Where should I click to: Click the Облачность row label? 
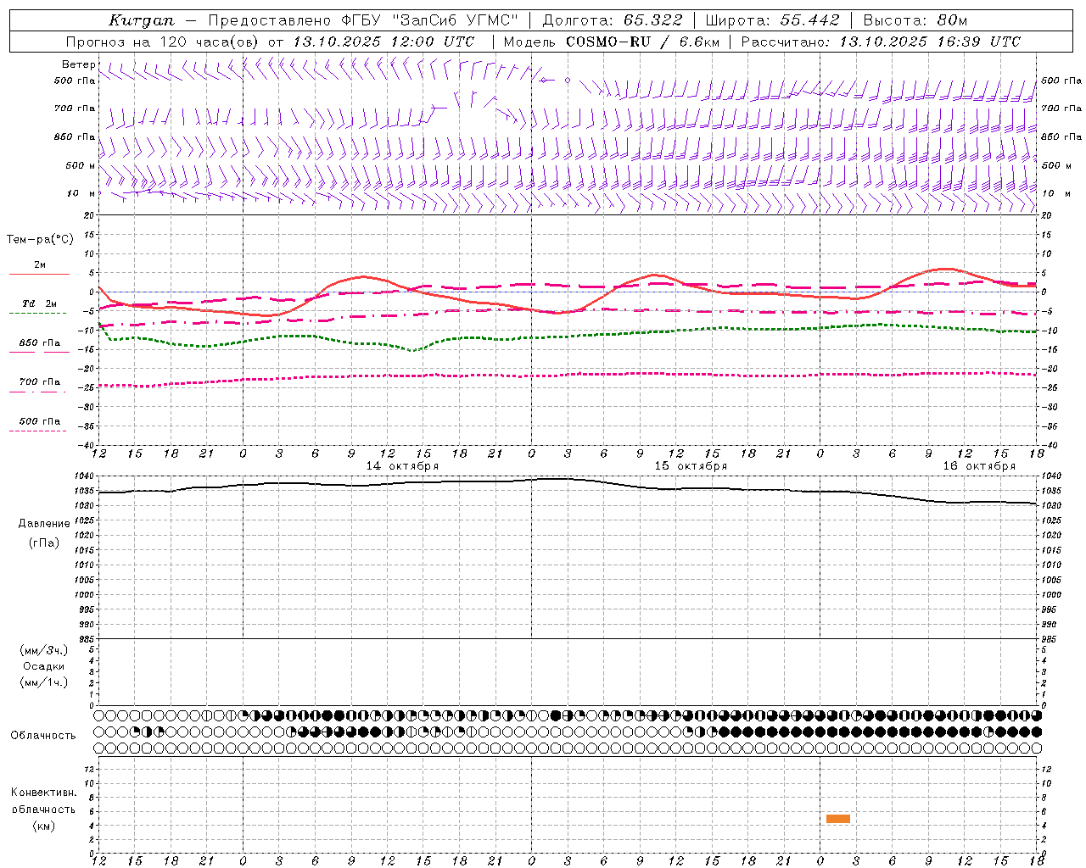point(43,736)
